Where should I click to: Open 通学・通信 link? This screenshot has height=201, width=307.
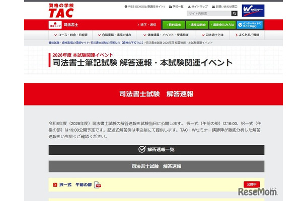147,25
